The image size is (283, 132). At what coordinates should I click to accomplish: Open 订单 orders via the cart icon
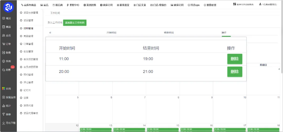[7, 44]
